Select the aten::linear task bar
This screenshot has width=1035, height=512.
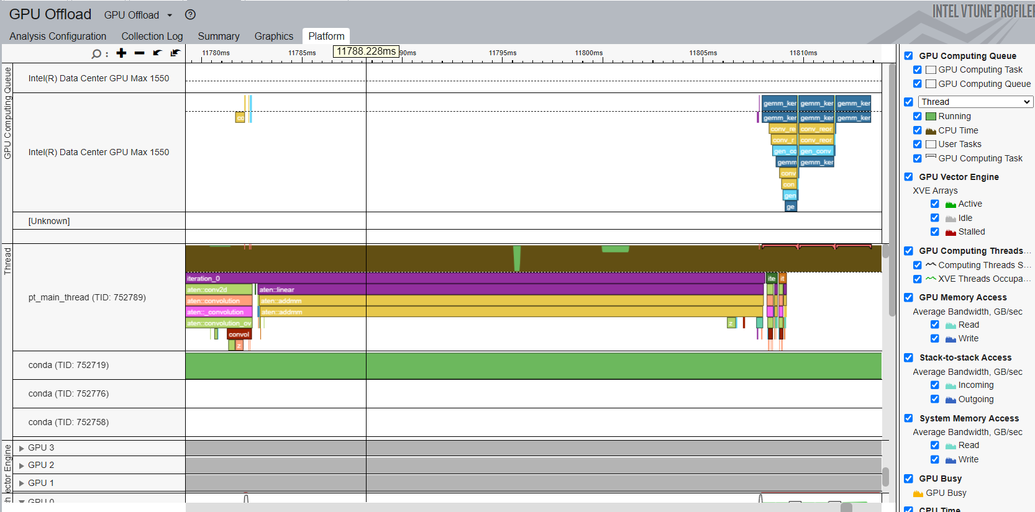497,290
